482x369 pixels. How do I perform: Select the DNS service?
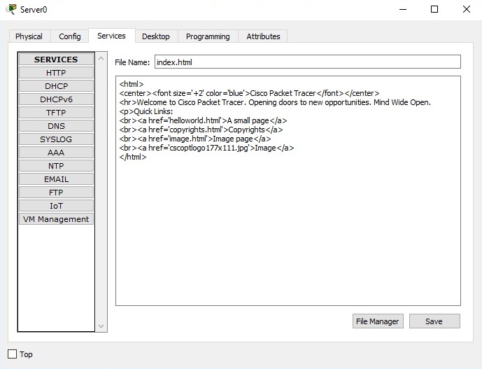click(x=56, y=126)
